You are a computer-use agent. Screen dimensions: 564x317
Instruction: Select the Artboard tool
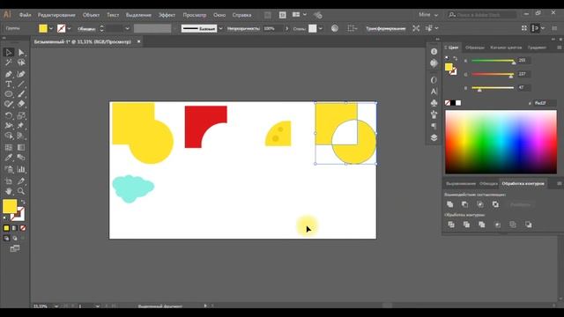click(x=9, y=181)
